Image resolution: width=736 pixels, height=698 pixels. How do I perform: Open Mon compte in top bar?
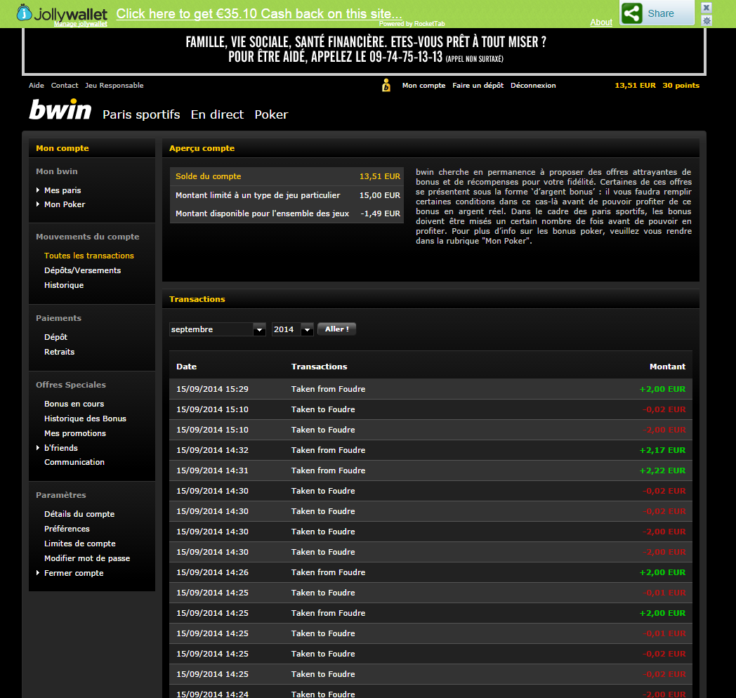424,86
